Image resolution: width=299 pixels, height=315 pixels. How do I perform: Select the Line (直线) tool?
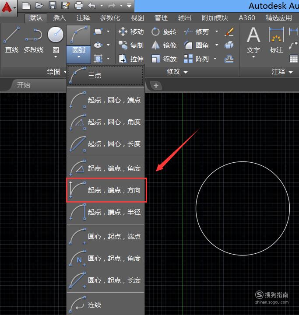[x=12, y=40]
